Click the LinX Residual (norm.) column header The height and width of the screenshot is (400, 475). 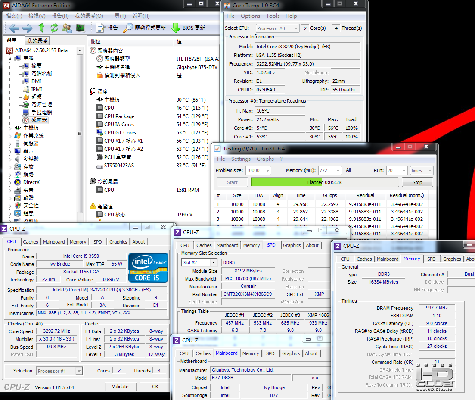coord(407,195)
